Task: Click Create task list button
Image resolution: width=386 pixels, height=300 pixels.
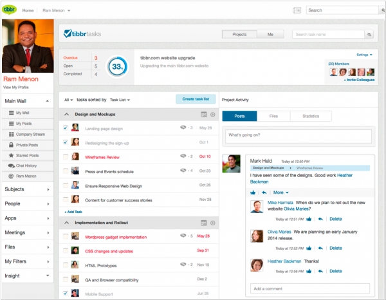Action: [196, 99]
